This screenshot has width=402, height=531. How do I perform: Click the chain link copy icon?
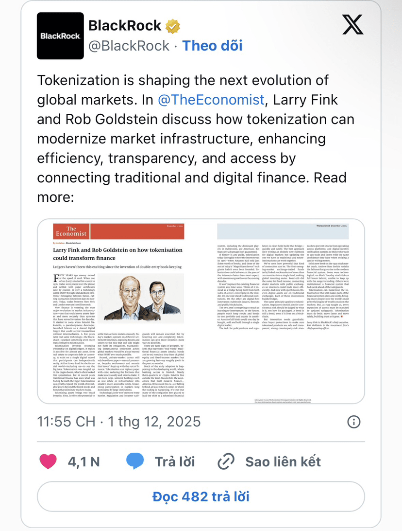tap(226, 461)
